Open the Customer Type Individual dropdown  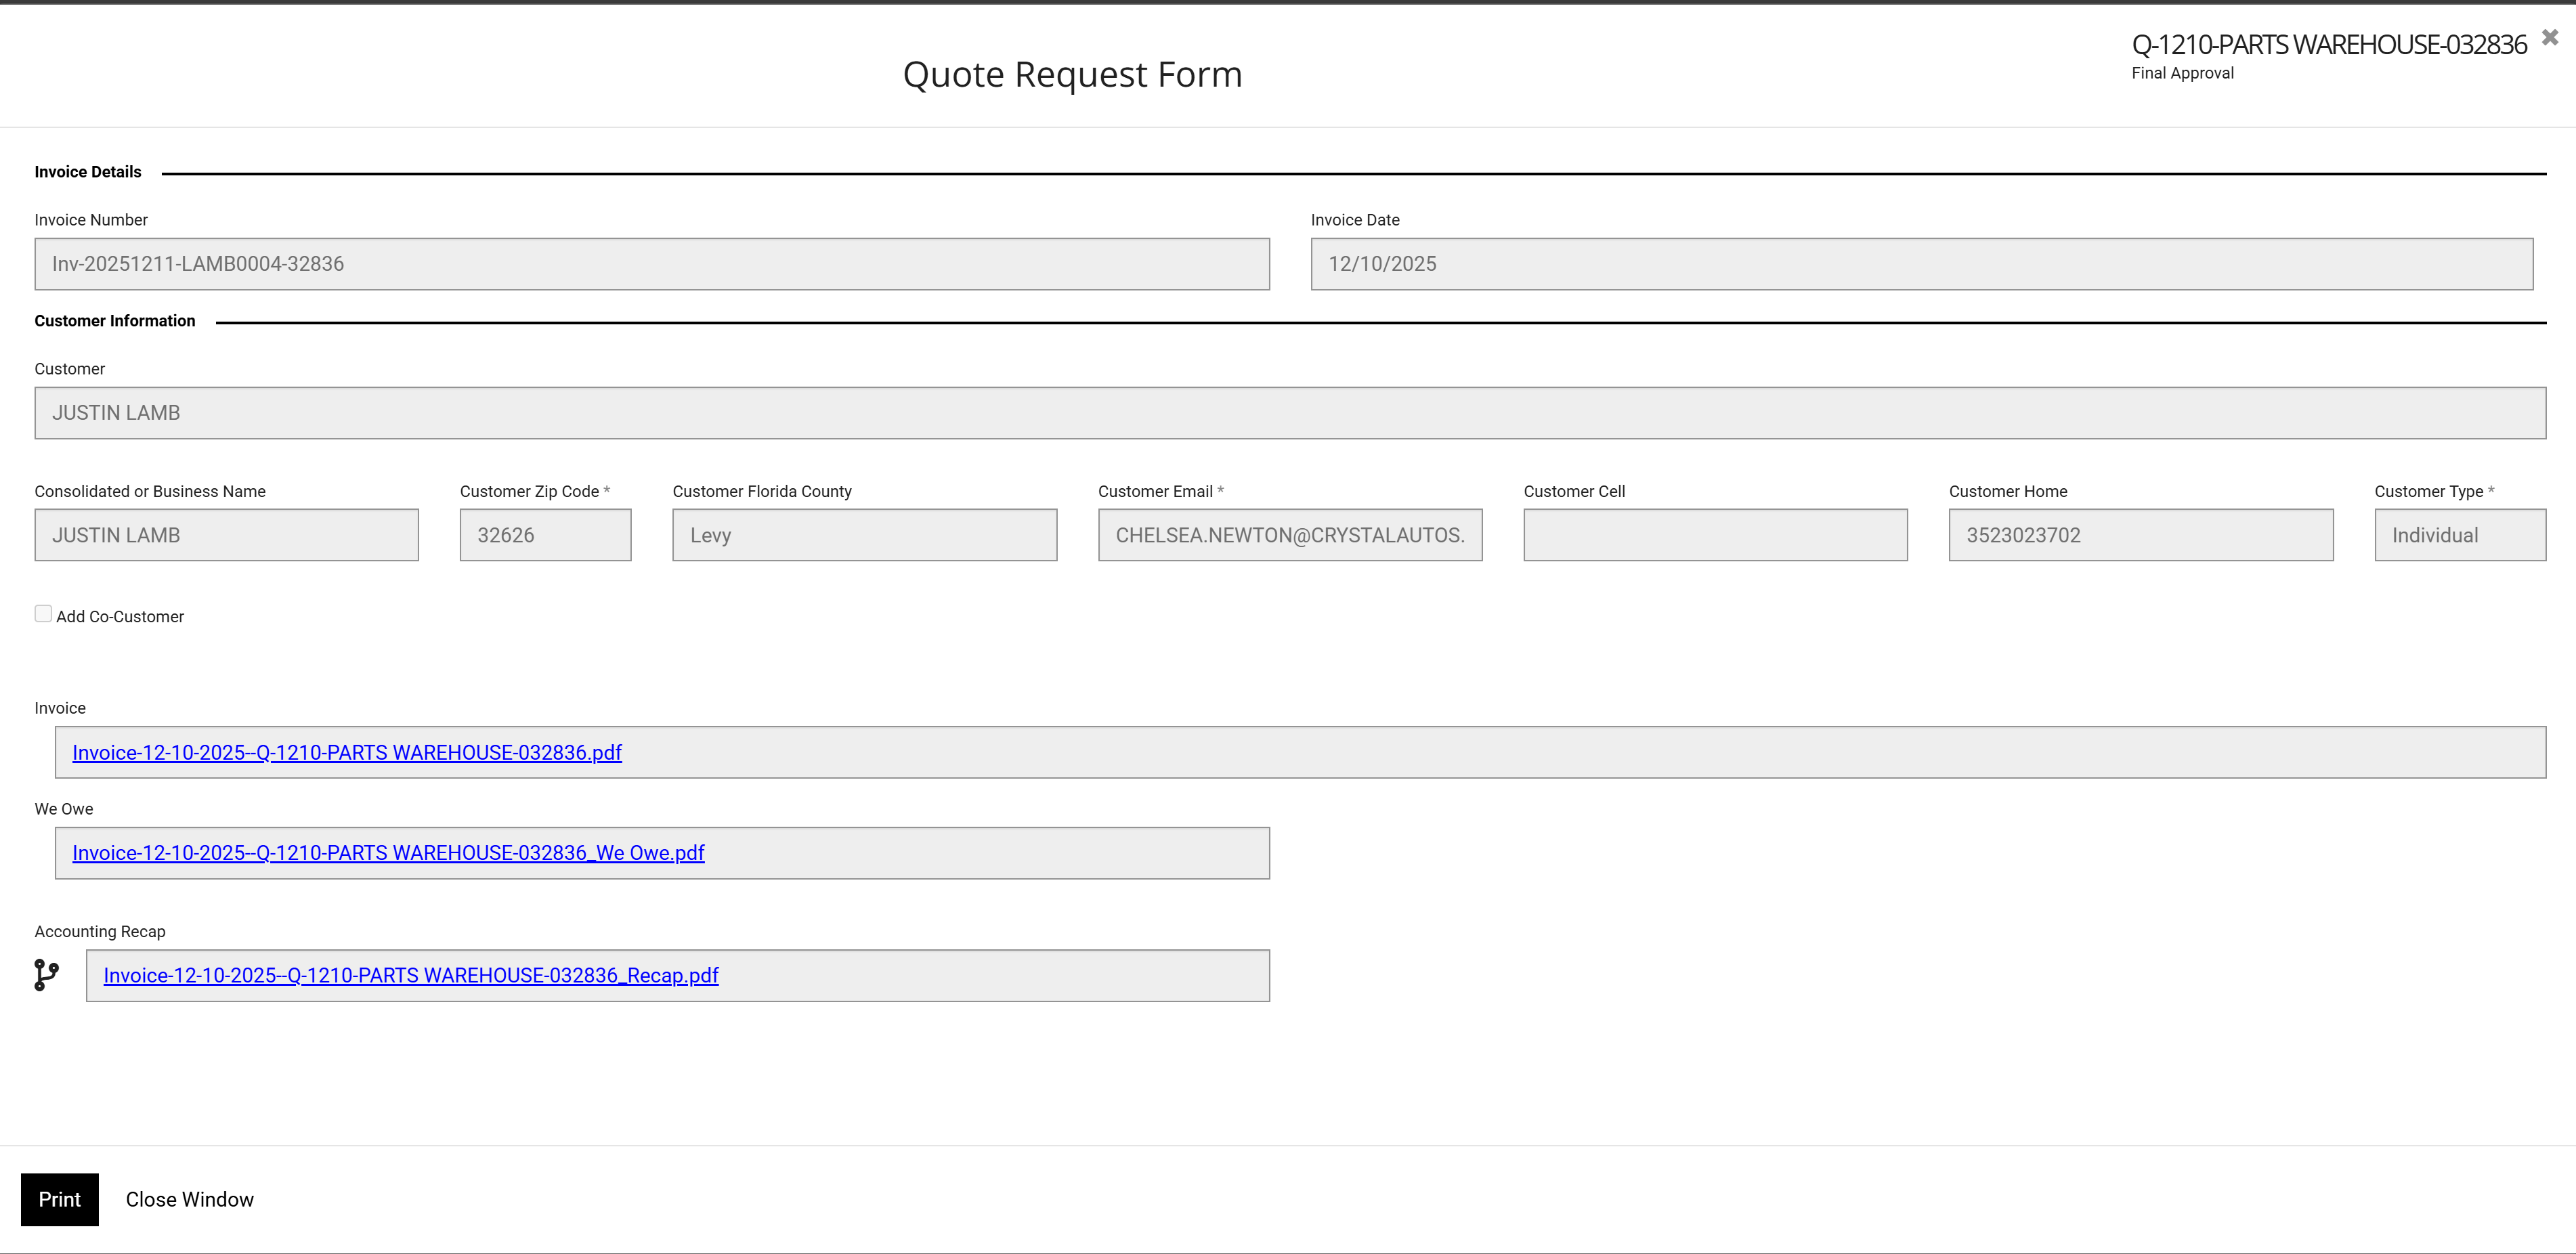tap(2459, 535)
